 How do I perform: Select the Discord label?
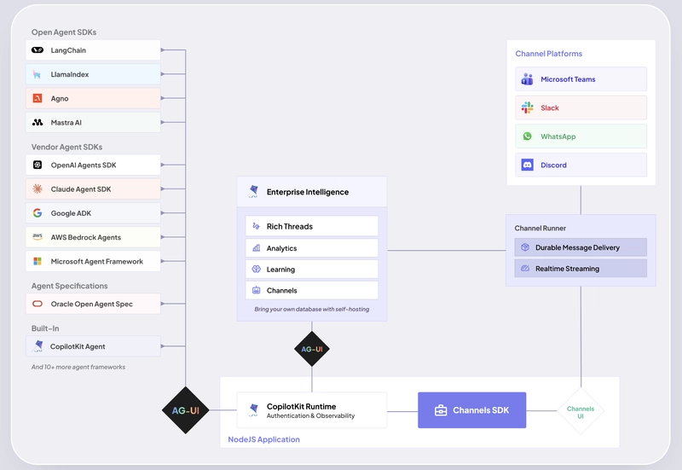[x=553, y=165]
